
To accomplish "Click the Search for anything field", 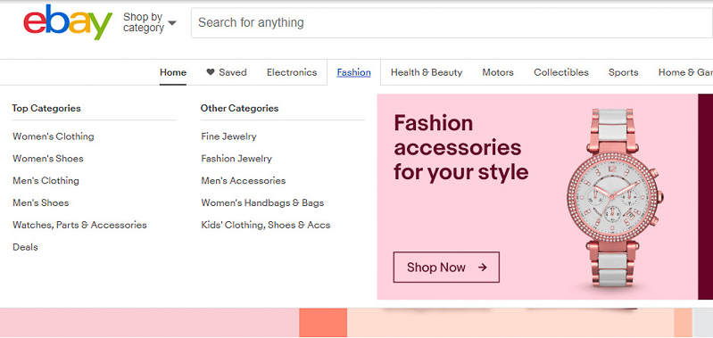I will tap(452, 22).
